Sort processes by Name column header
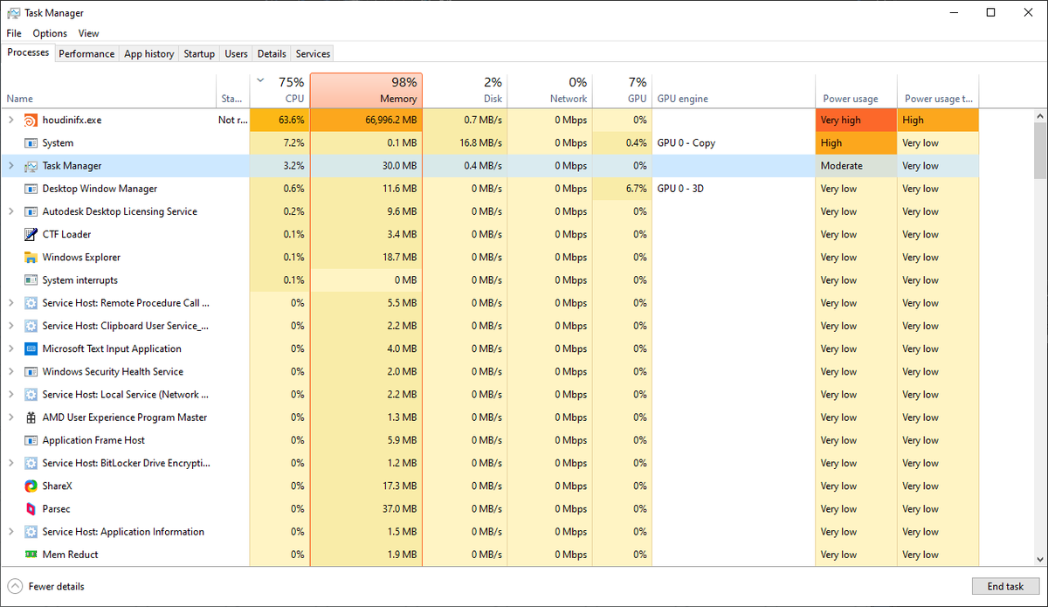Screen dimensions: 1048x607 tap(108, 90)
